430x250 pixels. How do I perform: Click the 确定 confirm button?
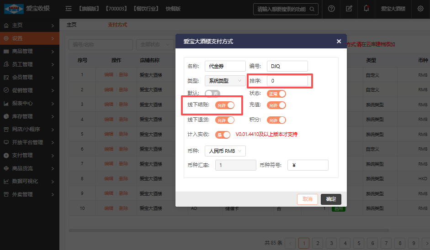pos(331,199)
